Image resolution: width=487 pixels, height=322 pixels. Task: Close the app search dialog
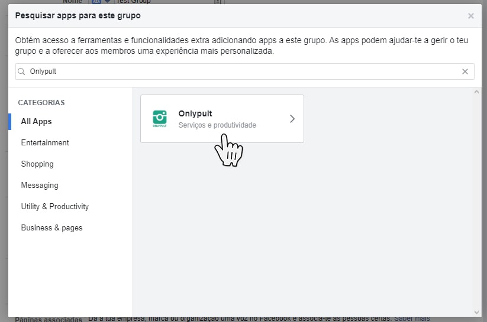tap(471, 16)
